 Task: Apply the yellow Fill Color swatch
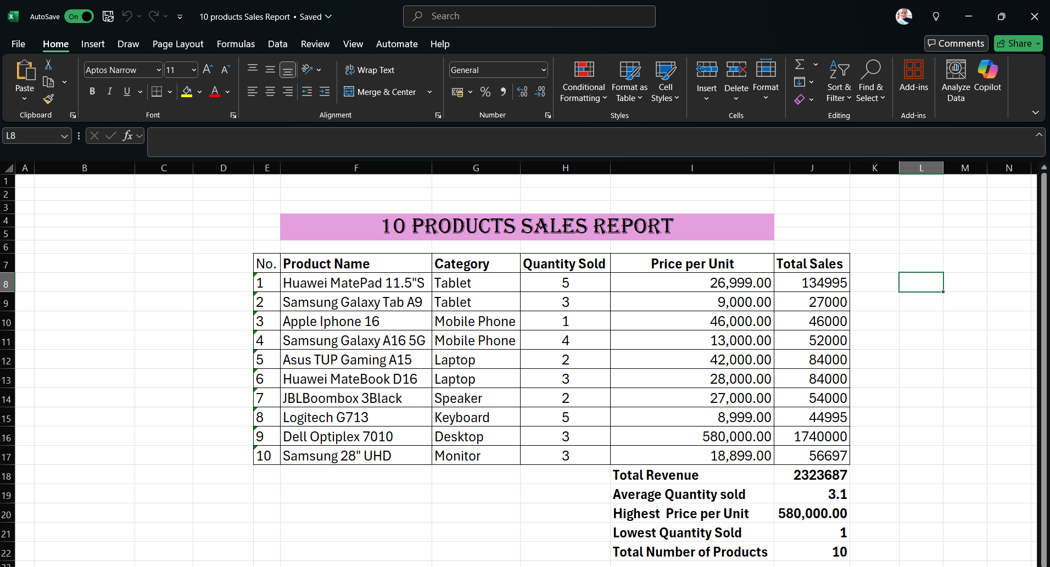tap(187, 92)
